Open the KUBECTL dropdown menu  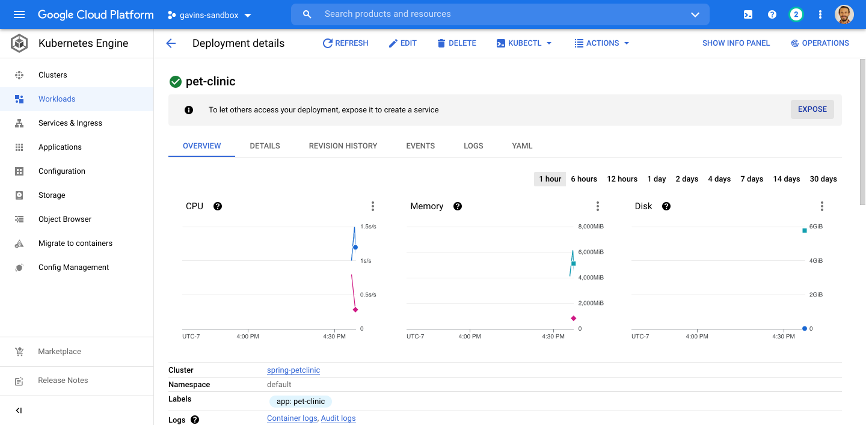pyautogui.click(x=524, y=43)
